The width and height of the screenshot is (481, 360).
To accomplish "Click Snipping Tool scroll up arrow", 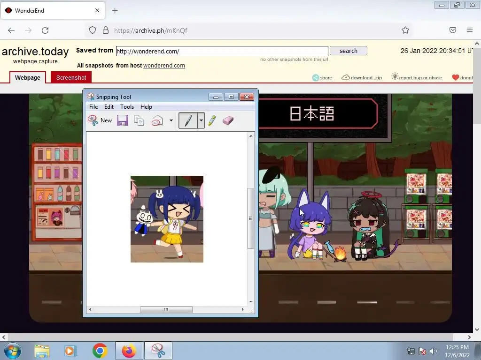I will pyautogui.click(x=251, y=136).
